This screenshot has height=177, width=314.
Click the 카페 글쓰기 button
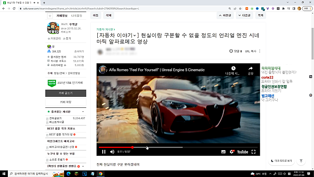pos(66,93)
